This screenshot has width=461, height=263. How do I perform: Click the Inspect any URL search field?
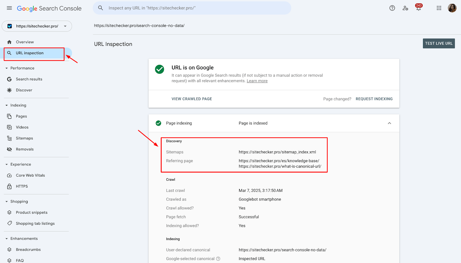[192, 8]
